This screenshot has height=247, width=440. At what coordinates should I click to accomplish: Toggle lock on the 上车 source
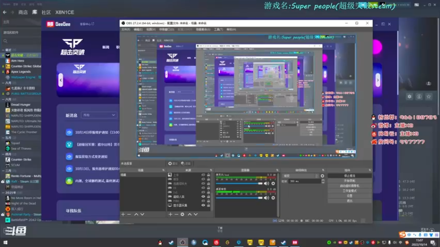(208, 175)
